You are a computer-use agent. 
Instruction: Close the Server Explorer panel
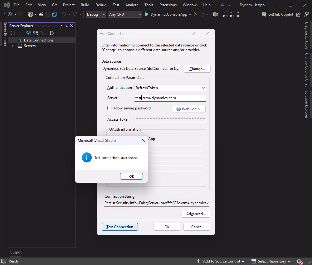click(x=72, y=26)
